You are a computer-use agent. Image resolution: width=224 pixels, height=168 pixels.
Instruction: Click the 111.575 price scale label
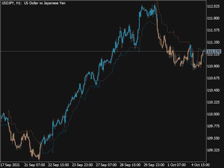(213, 30)
